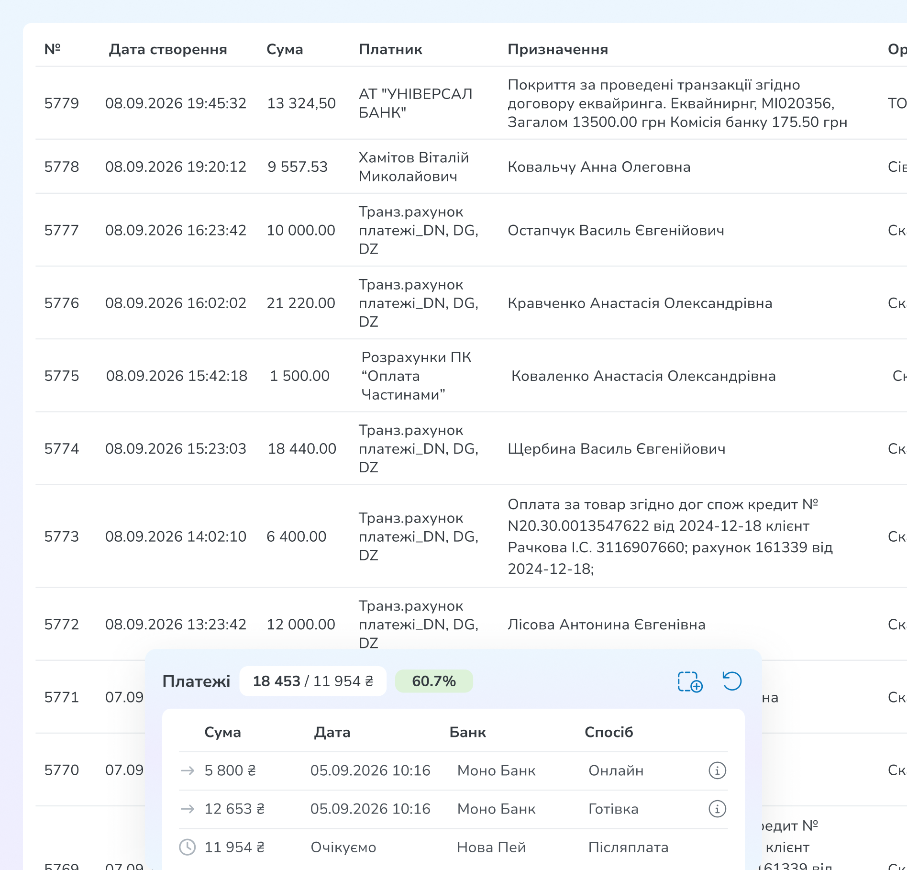Image resolution: width=907 pixels, height=870 pixels.
Task: Select row number 5779
Action: 62,103
